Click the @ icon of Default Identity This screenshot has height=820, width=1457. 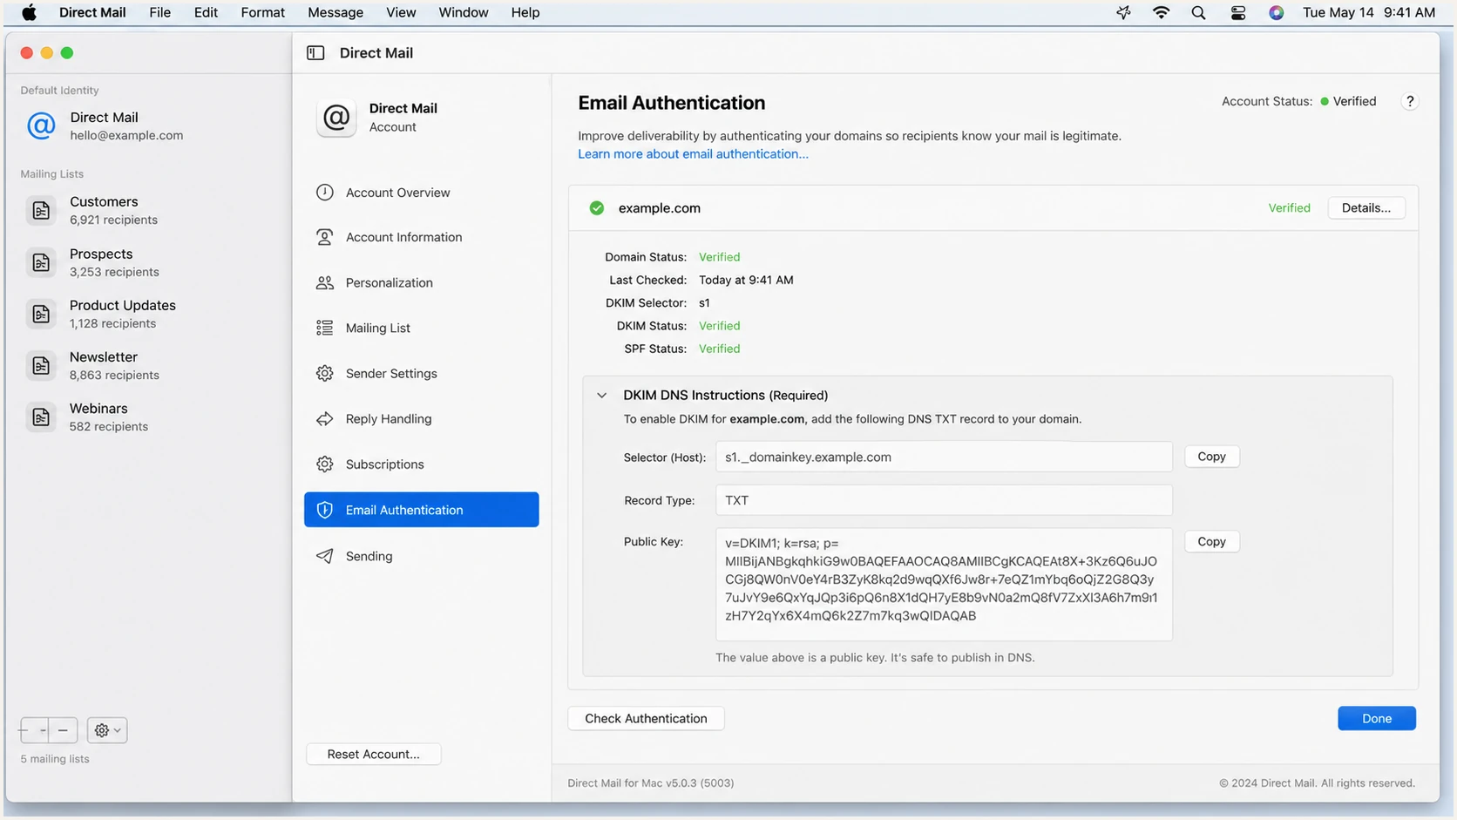(x=41, y=125)
